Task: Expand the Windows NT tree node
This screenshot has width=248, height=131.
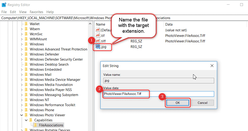Action: [x=22, y=100]
